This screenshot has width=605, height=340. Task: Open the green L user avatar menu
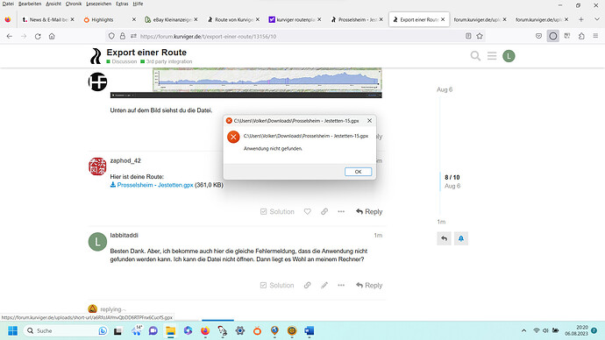point(509,56)
